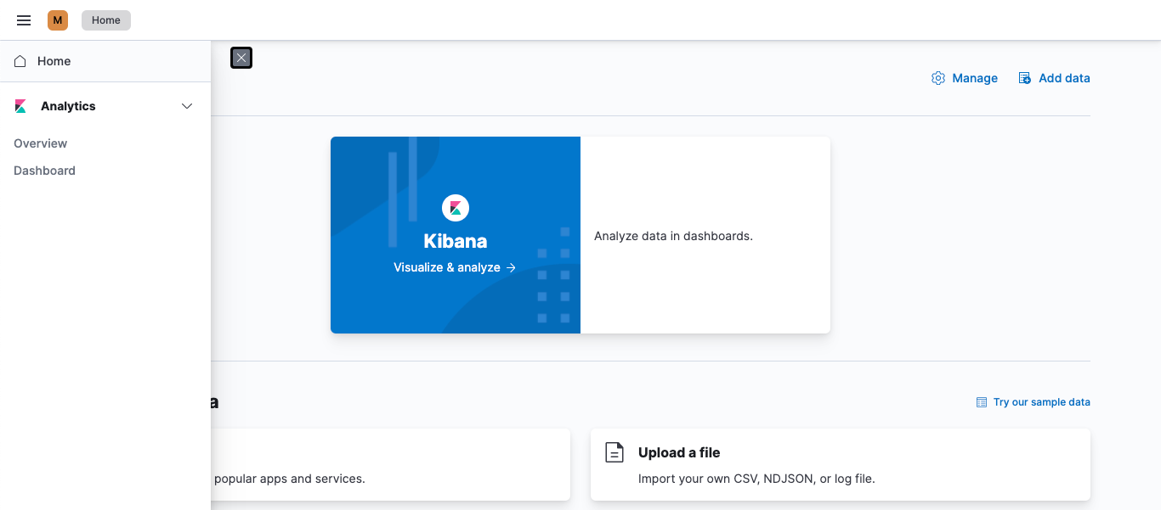Click the Add data link text
Viewport: 1161px width, 510px height.
pyautogui.click(x=1064, y=77)
